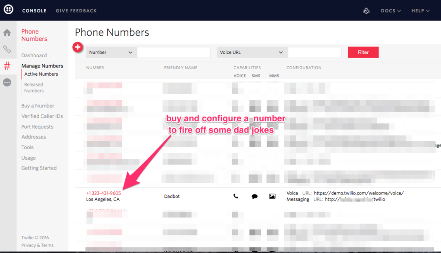Click the Dadbot SMS speech bubble icon
441x253 pixels.
(x=255, y=197)
